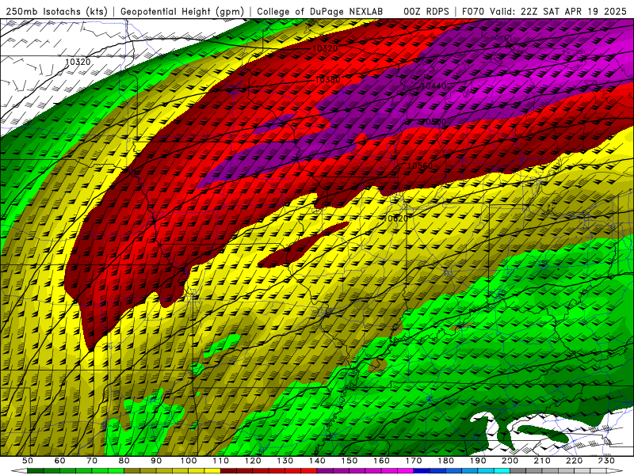Click the 100 value on the color scale
The image size is (634, 475).
189,461
